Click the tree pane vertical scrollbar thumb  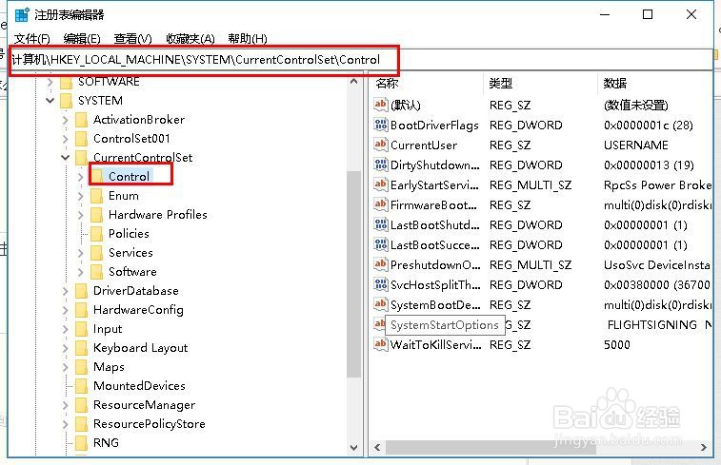pyautogui.click(x=353, y=274)
